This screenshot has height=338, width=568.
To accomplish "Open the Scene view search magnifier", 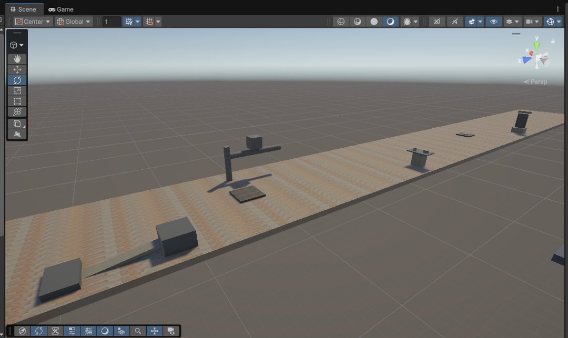I will tap(138, 331).
